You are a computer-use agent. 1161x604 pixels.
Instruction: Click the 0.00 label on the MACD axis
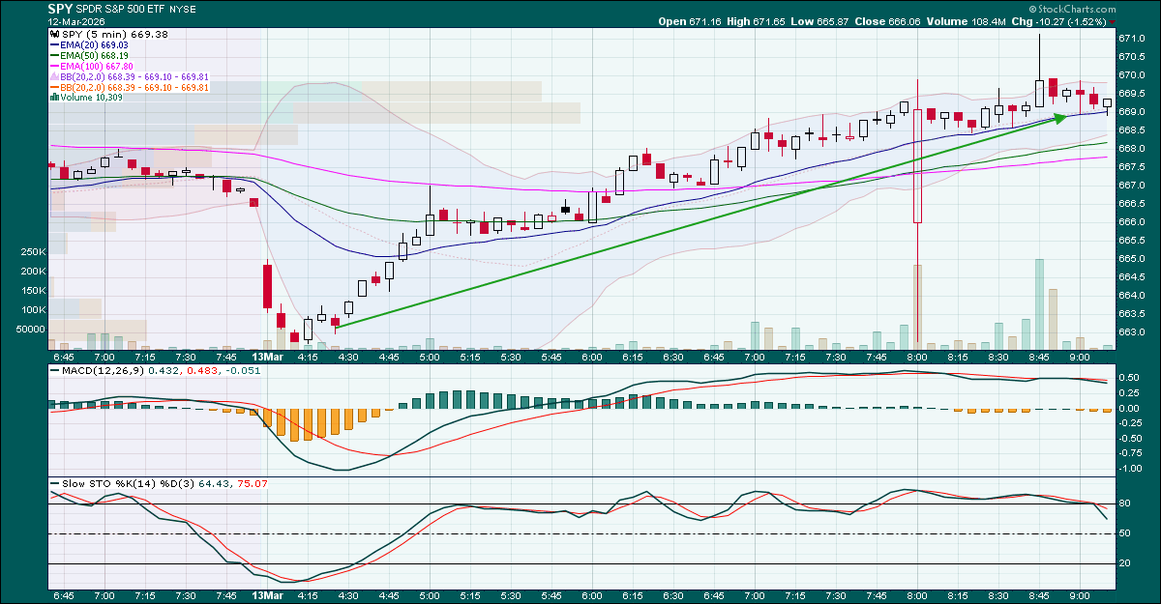pos(1131,408)
